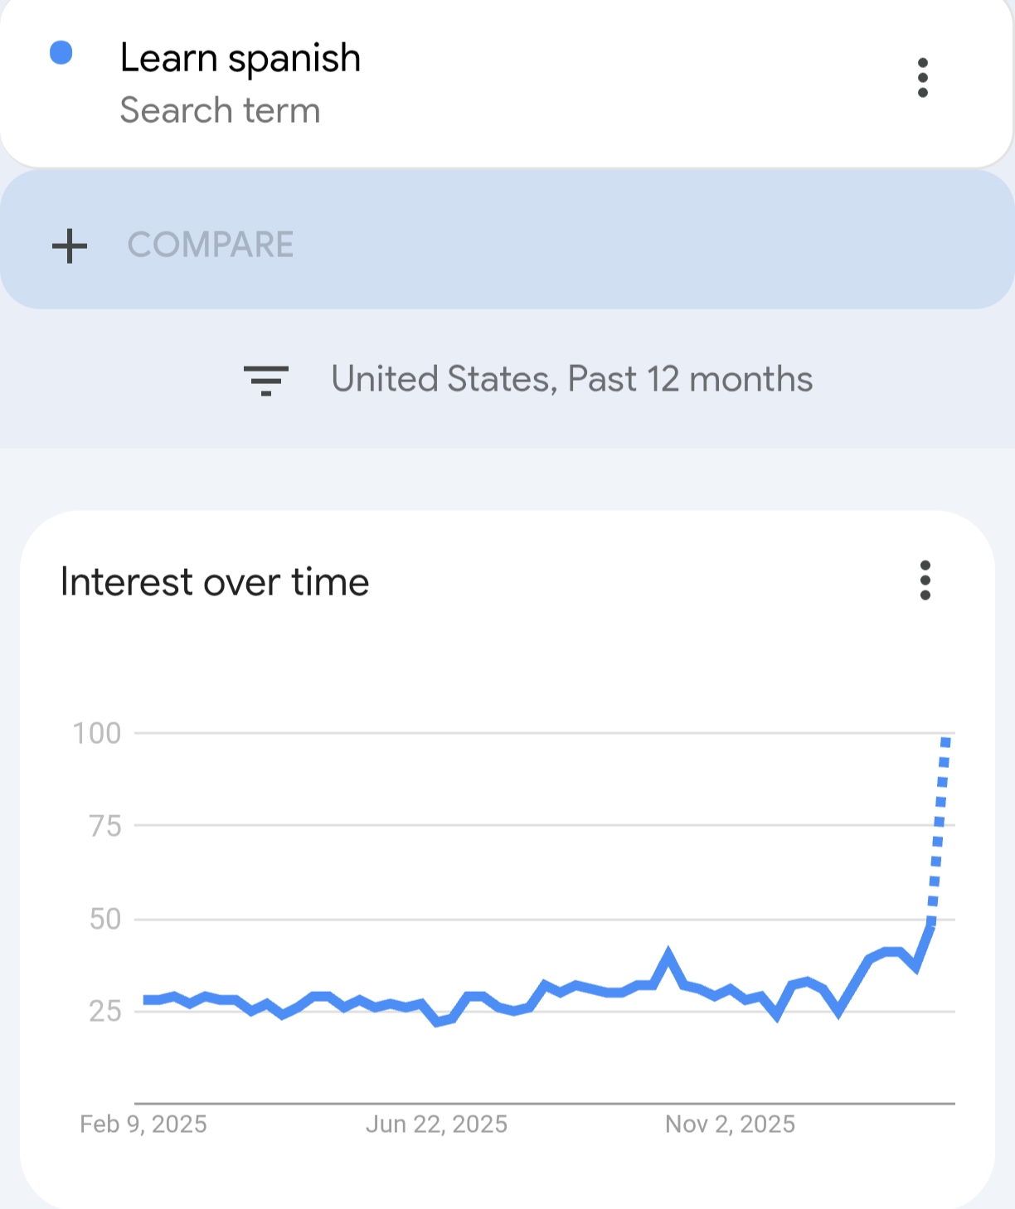1015x1209 pixels.
Task: Open United States, Past 12 months filters
Action: tap(571, 379)
